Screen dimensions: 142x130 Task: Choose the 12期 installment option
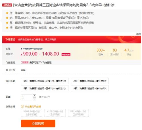78,113
